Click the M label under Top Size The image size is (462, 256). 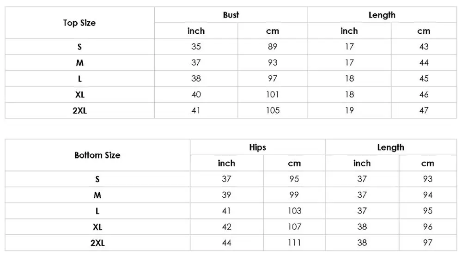(x=79, y=63)
